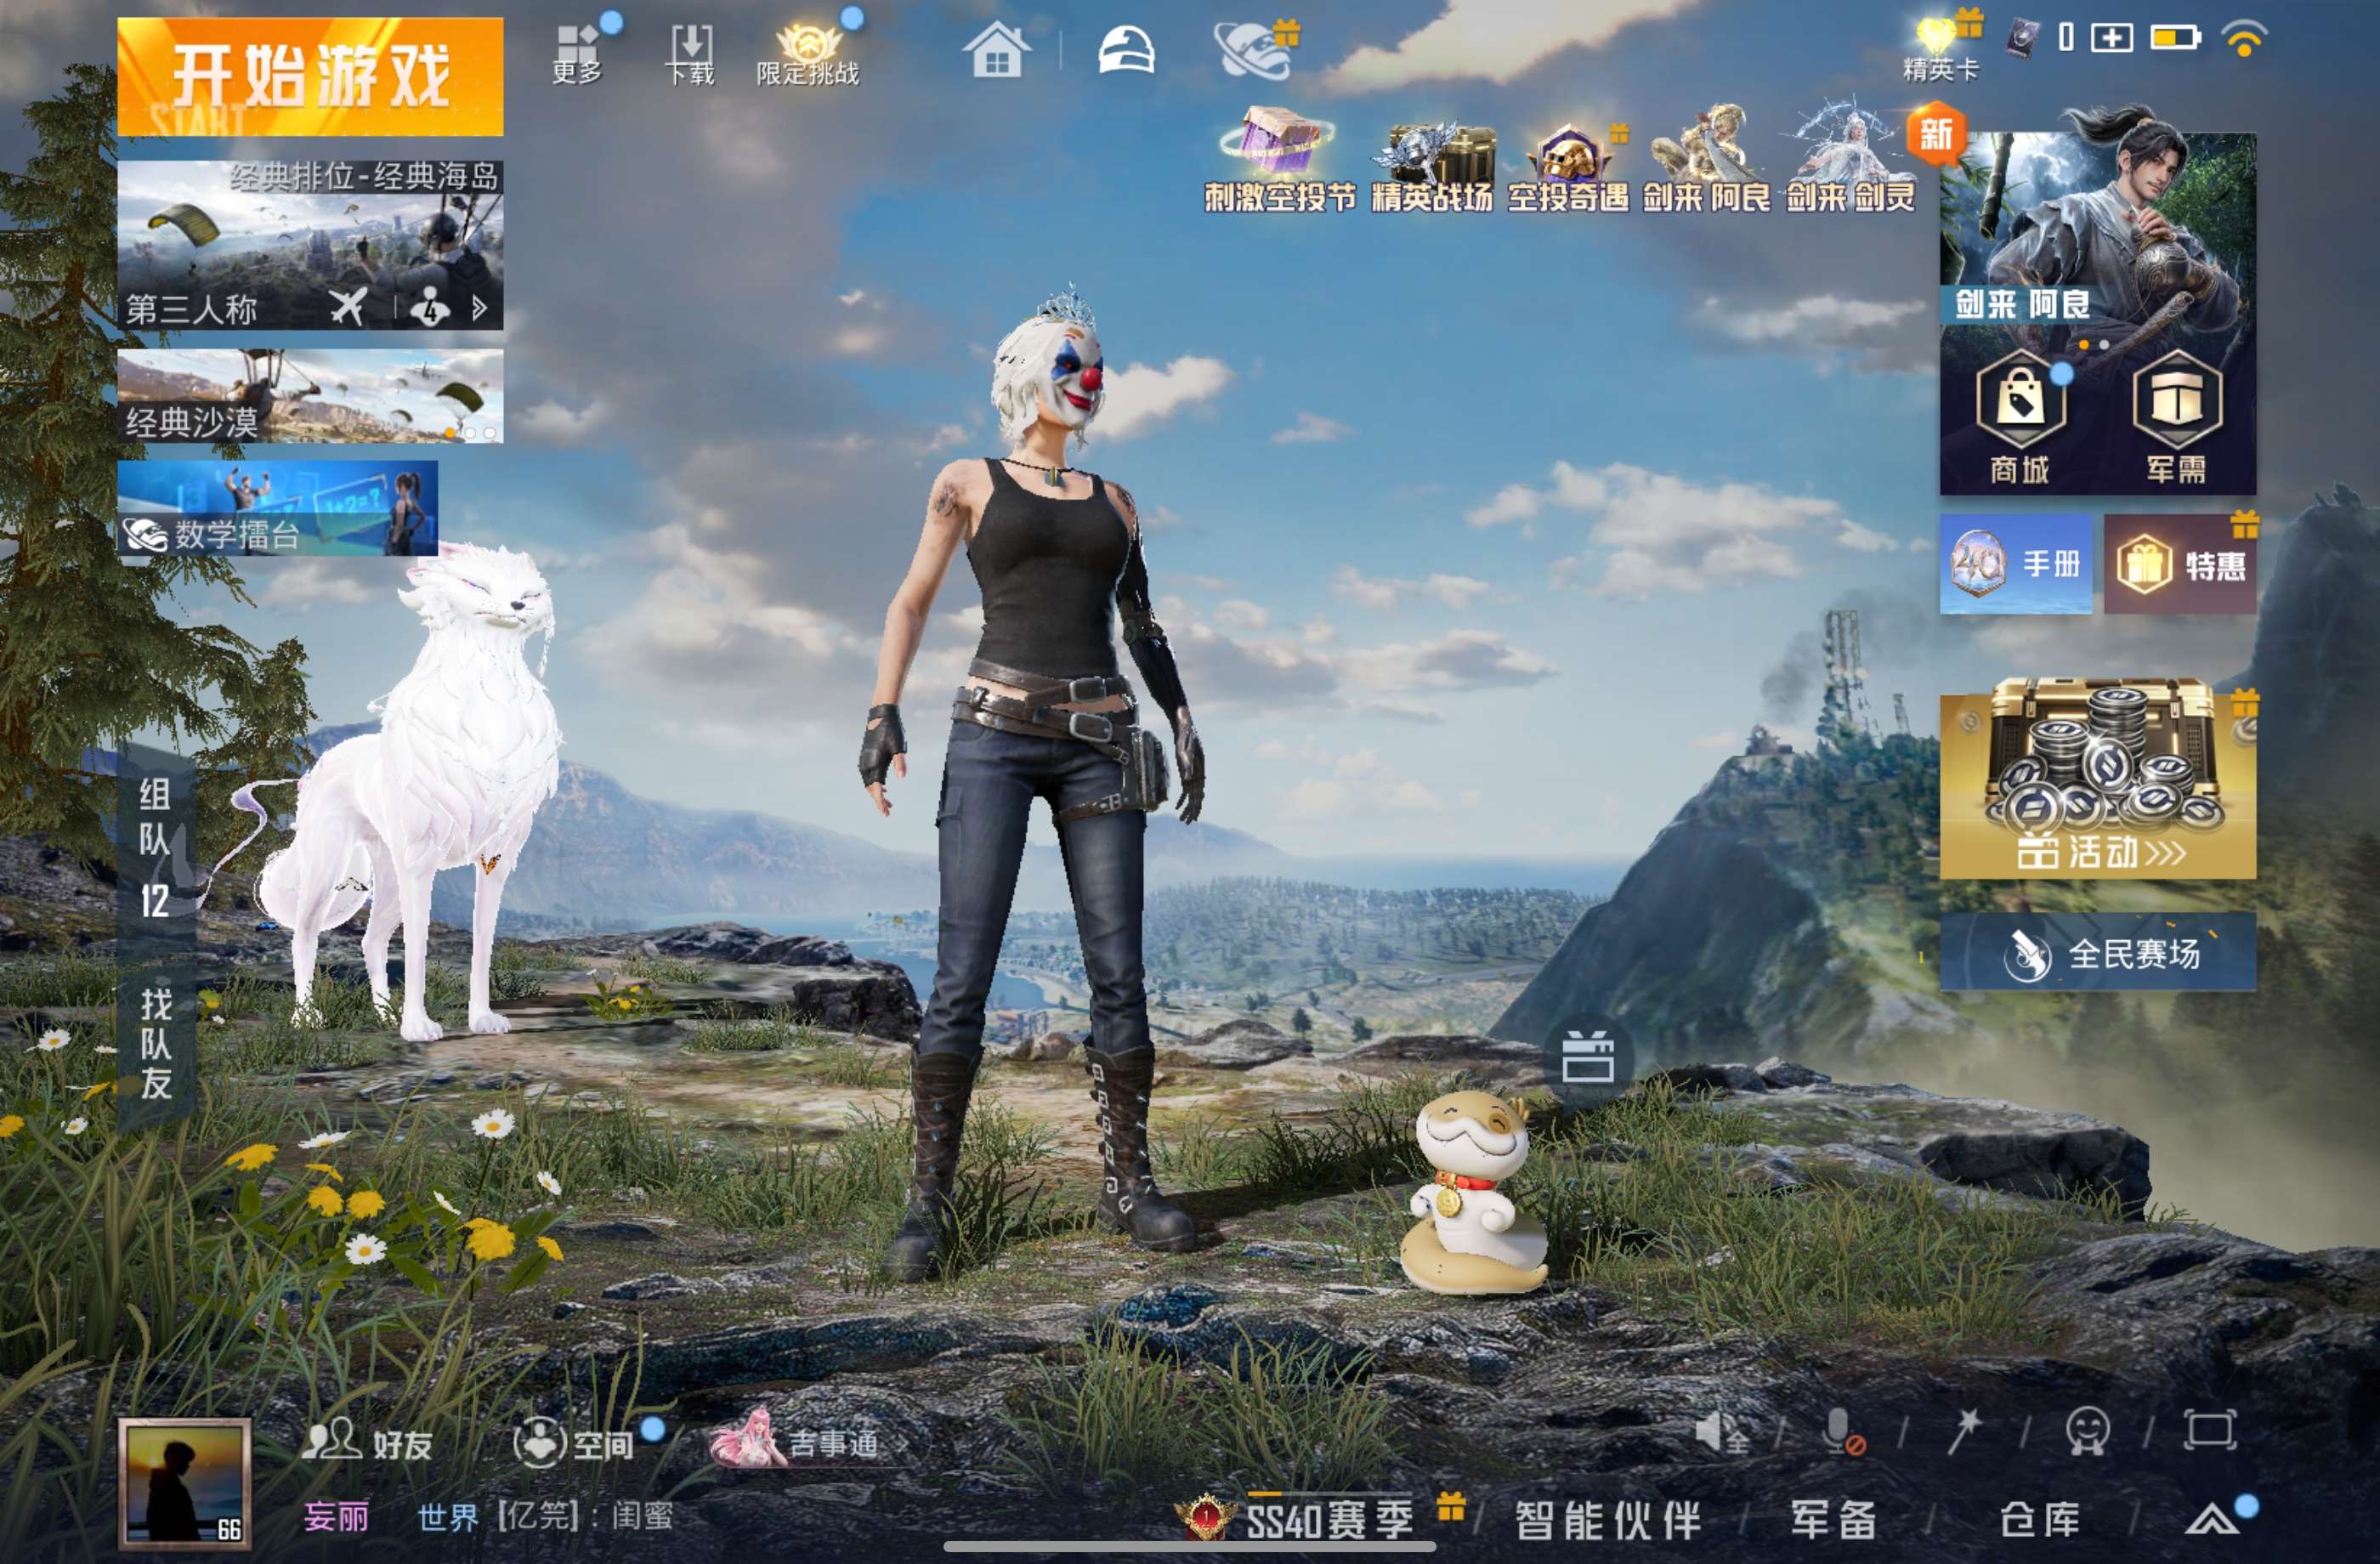Open the 好友 friends list
Viewport: 2380px width, 1564px height.
(368, 1443)
